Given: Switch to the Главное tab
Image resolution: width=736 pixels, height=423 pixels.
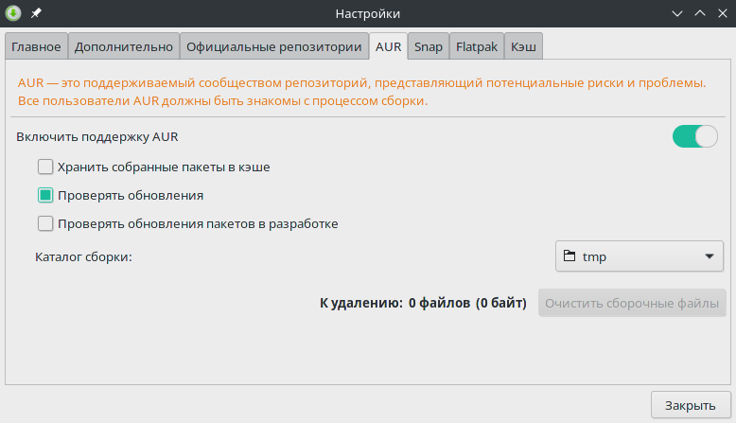Looking at the screenshot, I should click(x=36, y=46).
